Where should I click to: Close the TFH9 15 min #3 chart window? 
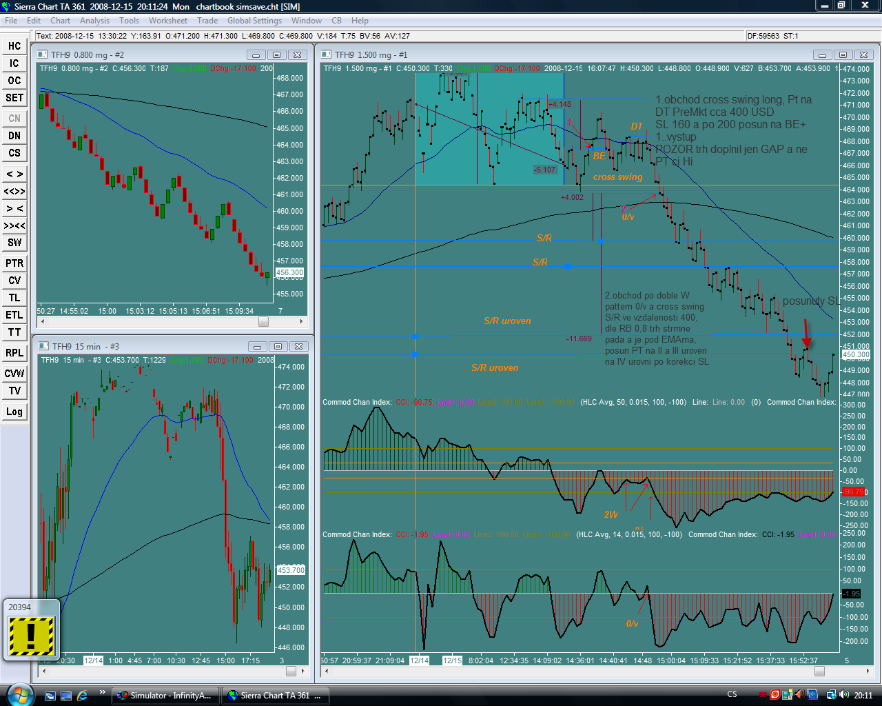(x=298, y=346)
